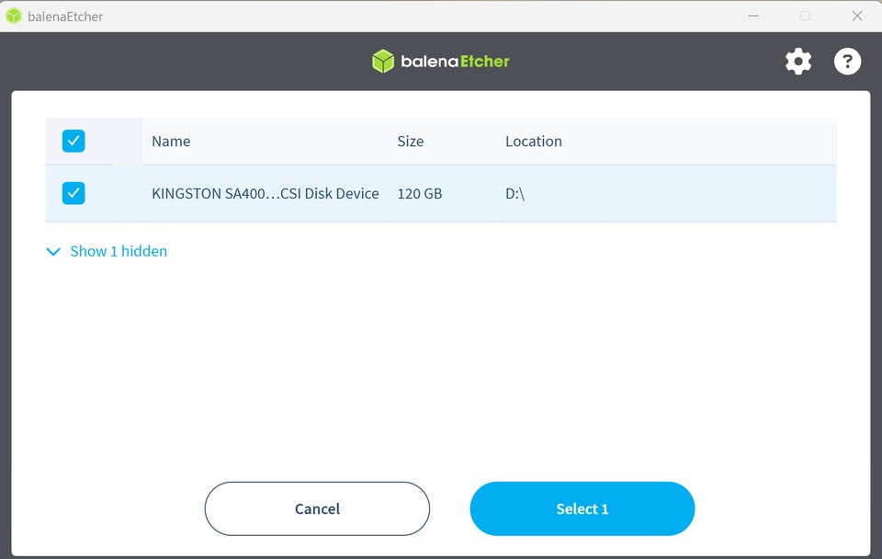Click the balenaEtcher title bar app icon
The image size is (882, 559).
pos(14,17)
